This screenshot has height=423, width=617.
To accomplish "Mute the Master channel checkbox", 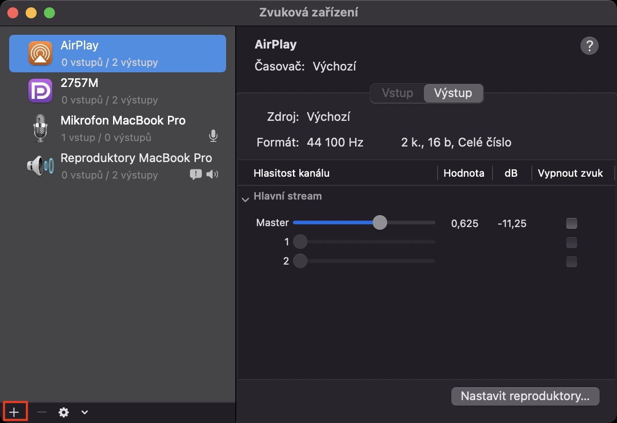I will click(x=571, y=223).
